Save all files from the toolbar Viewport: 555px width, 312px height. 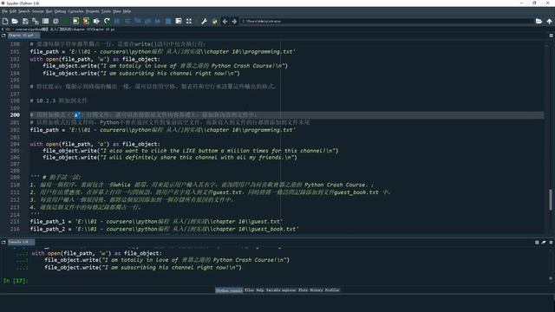[36, 21]
